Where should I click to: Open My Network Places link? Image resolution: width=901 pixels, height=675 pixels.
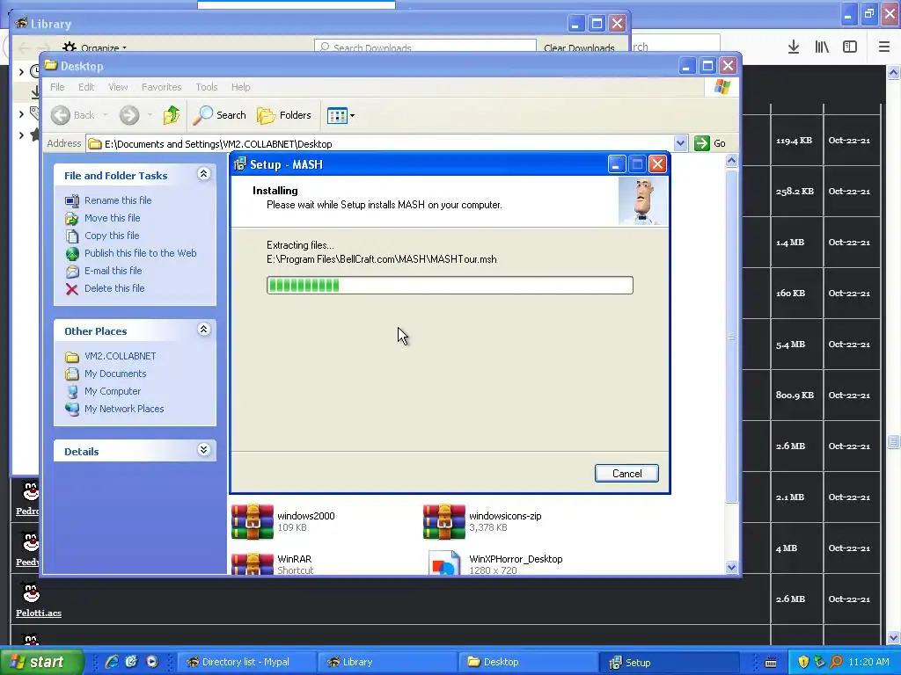pos(124,410)
